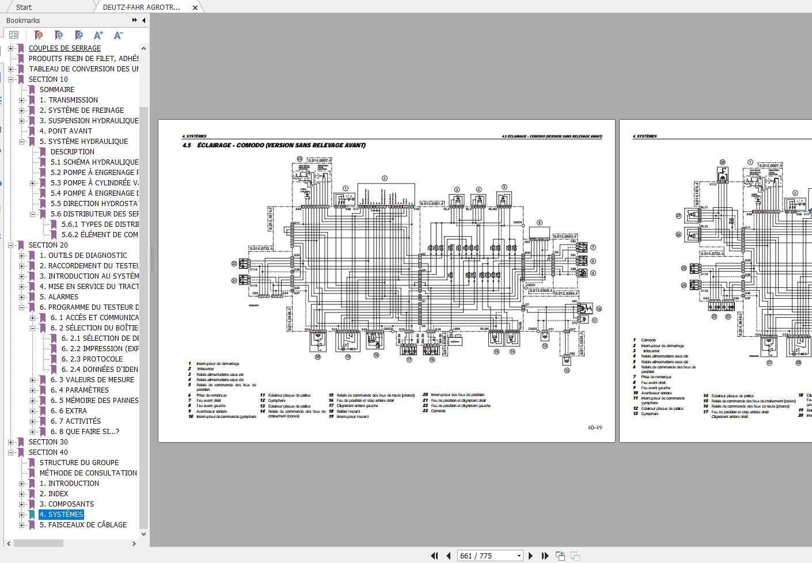Screen dimensions: 812x563
Task: Open the 1. TRANSMISSION bookmark
Action: click(x=69, y=100)
